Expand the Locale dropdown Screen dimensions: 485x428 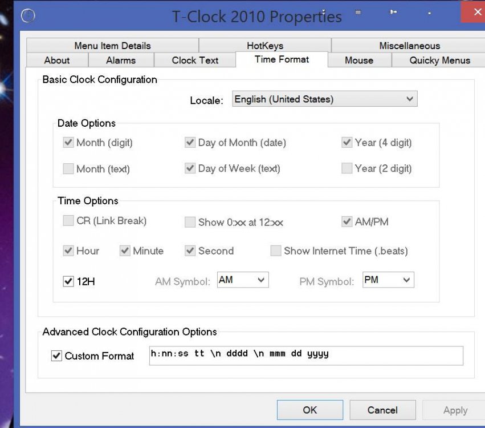[325, 99]
